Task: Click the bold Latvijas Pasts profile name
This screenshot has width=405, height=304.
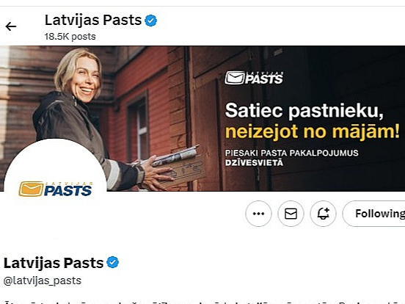Action: click(x=54, y=263)
